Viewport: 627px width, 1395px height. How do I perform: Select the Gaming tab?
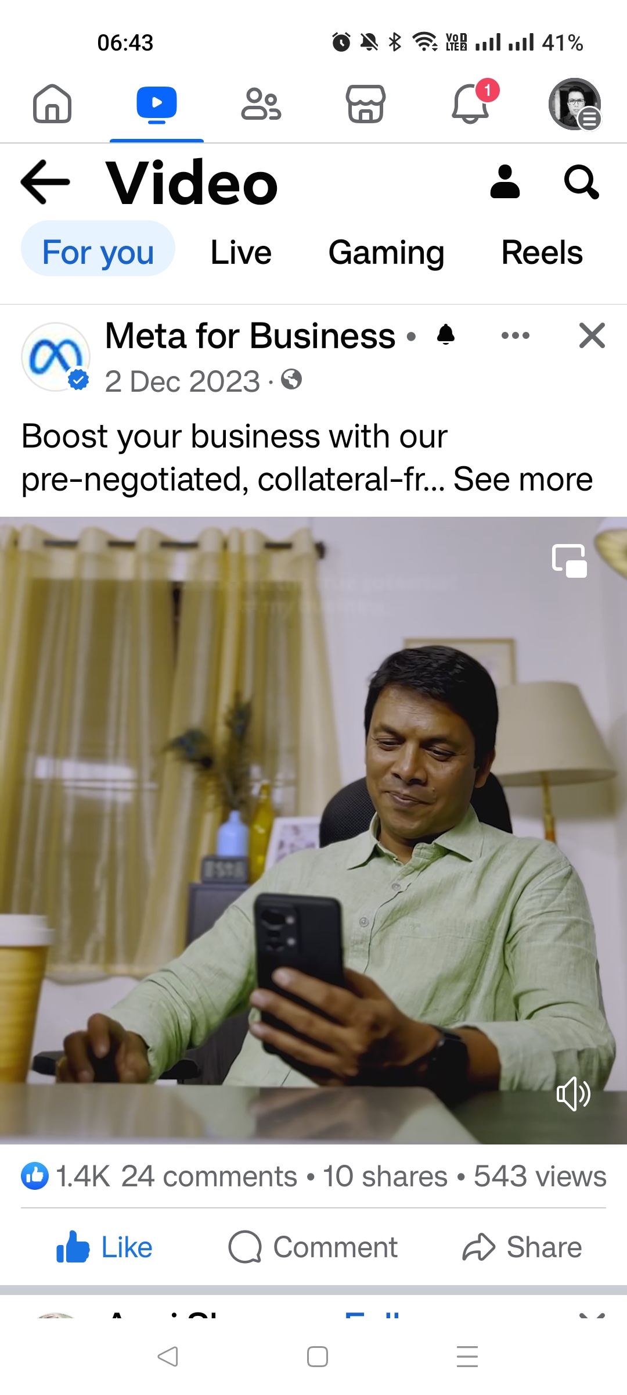tap(386, 253)
